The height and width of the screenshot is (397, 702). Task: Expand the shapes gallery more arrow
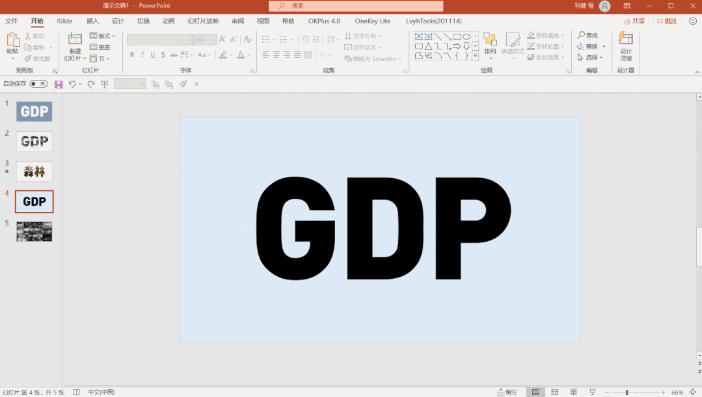(475, 56)
